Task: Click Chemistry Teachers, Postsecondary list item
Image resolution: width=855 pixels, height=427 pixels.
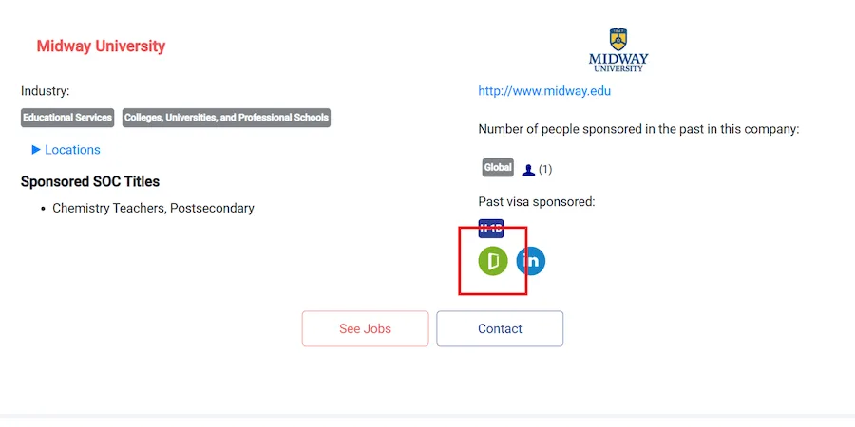Action: coord(153,208)
